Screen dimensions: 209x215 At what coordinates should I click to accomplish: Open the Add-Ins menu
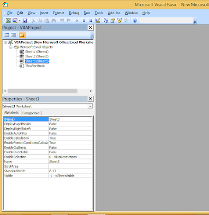tap(114, 13)
